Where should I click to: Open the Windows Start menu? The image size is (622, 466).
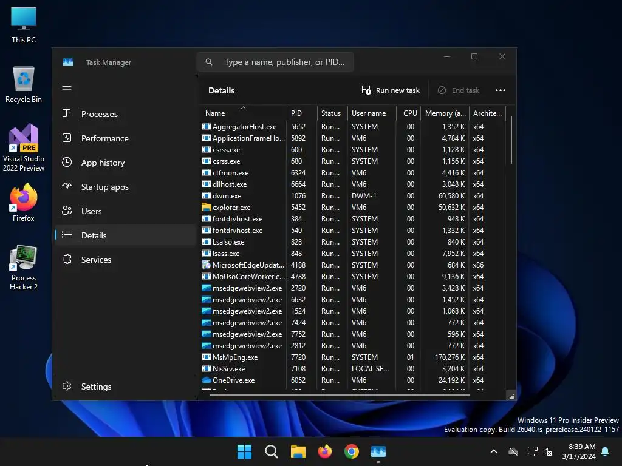[x=244, y=451]
